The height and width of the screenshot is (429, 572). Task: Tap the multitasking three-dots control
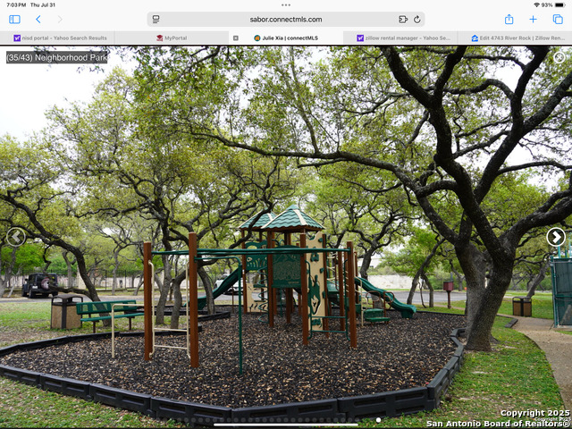coord(286,4)
